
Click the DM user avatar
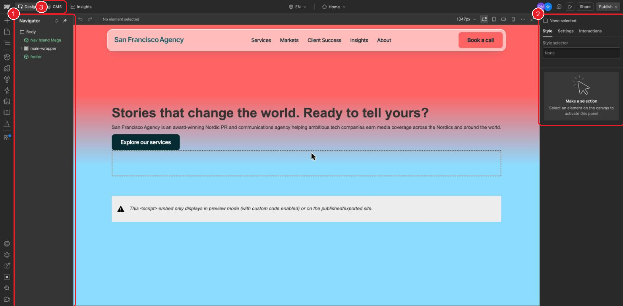coord(540,7)
